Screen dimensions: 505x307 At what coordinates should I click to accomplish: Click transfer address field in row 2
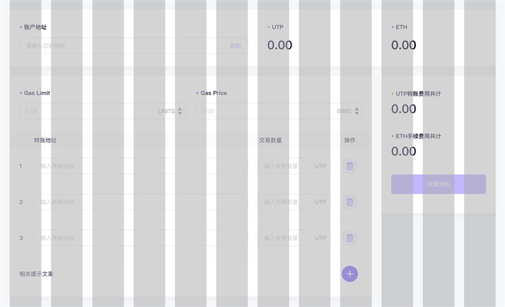tap(141, 202)
